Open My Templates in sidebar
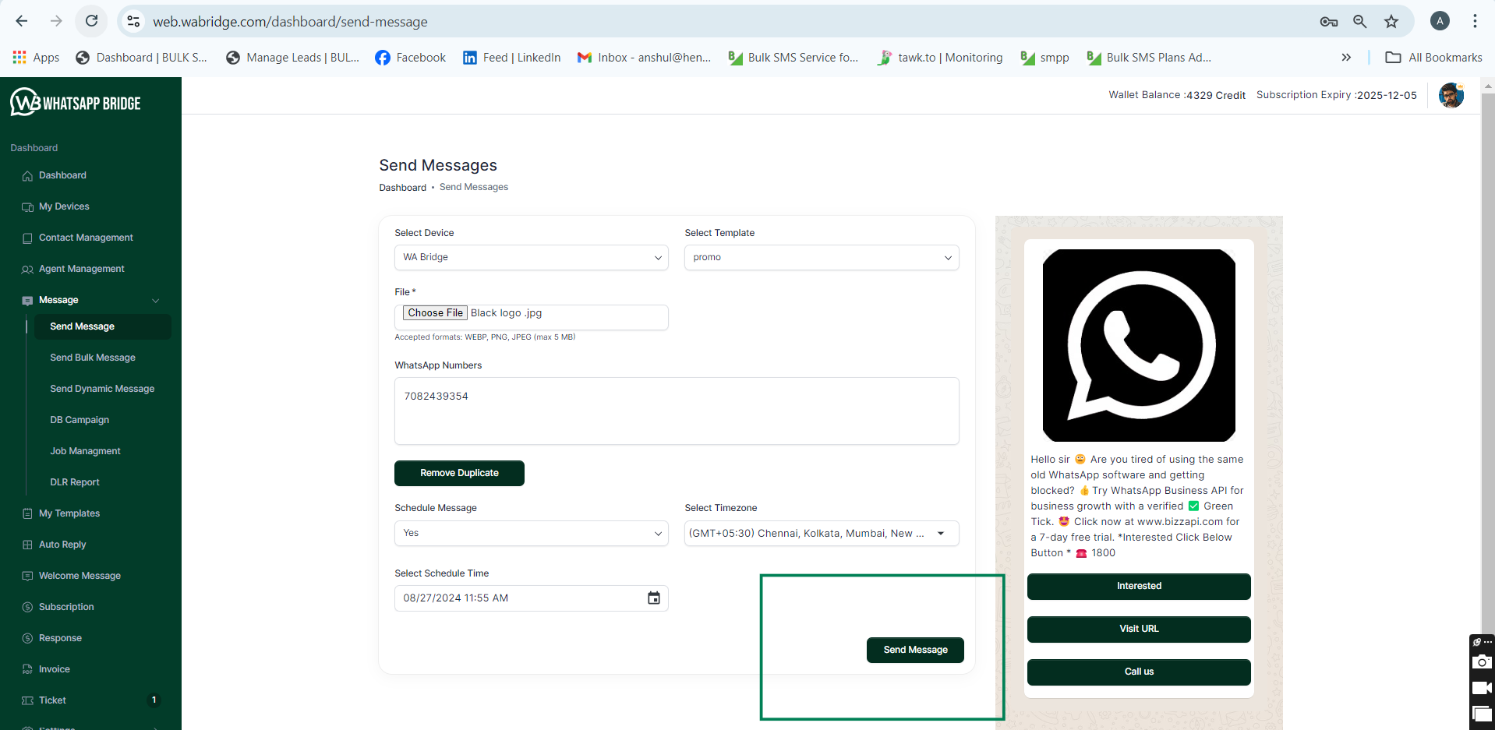 click(69, 513)
